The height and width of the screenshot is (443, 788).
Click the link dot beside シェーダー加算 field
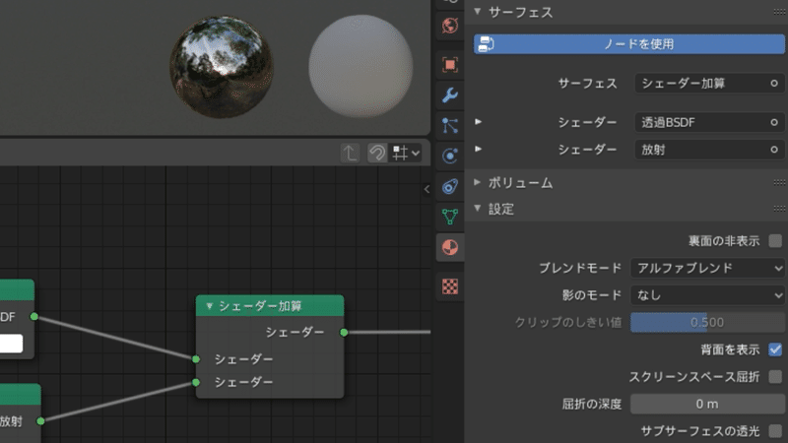click(x=774, y=84)
